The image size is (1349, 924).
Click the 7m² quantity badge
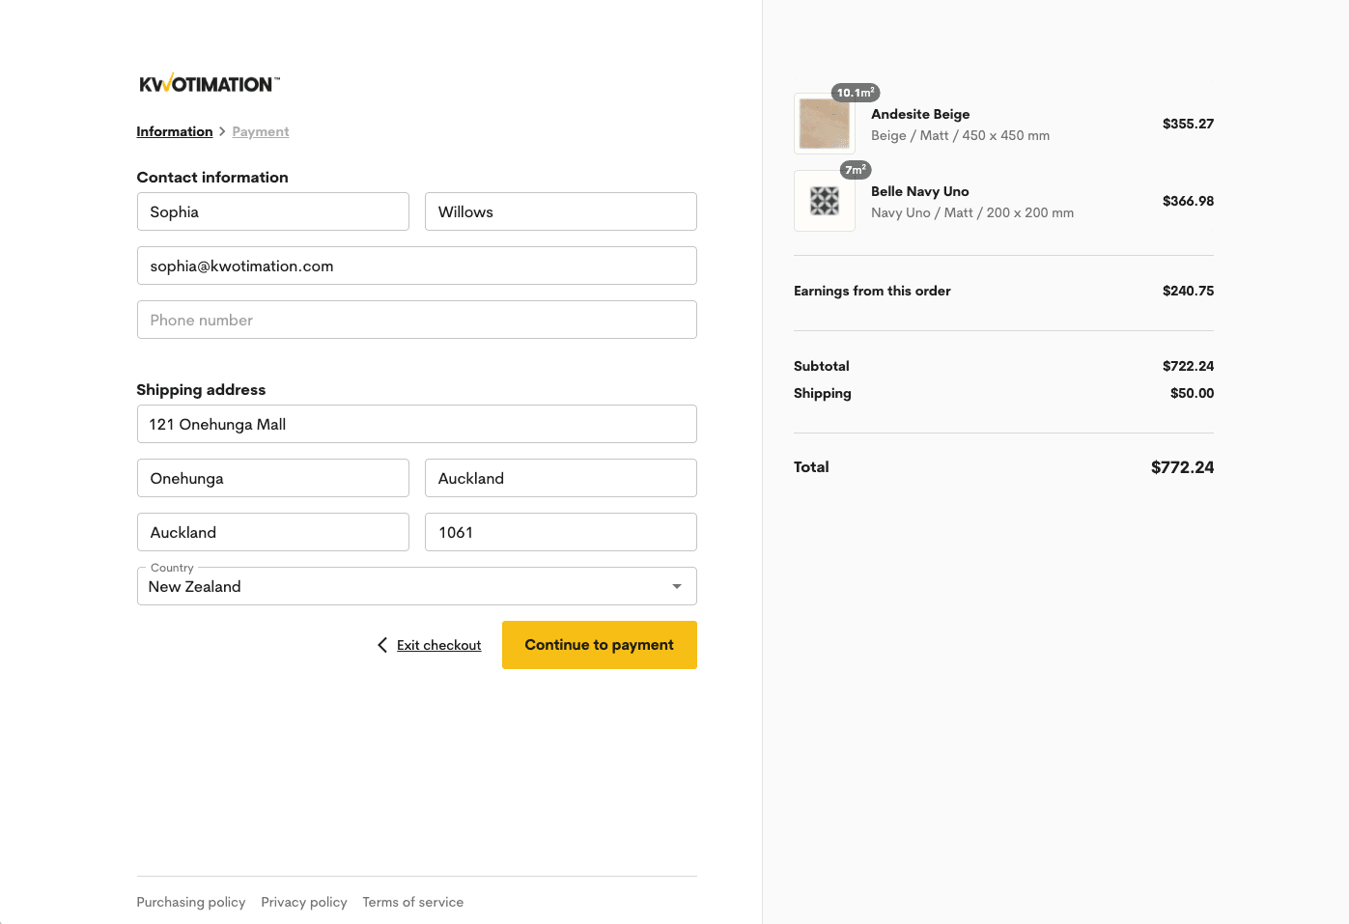(x=856, y=170)
